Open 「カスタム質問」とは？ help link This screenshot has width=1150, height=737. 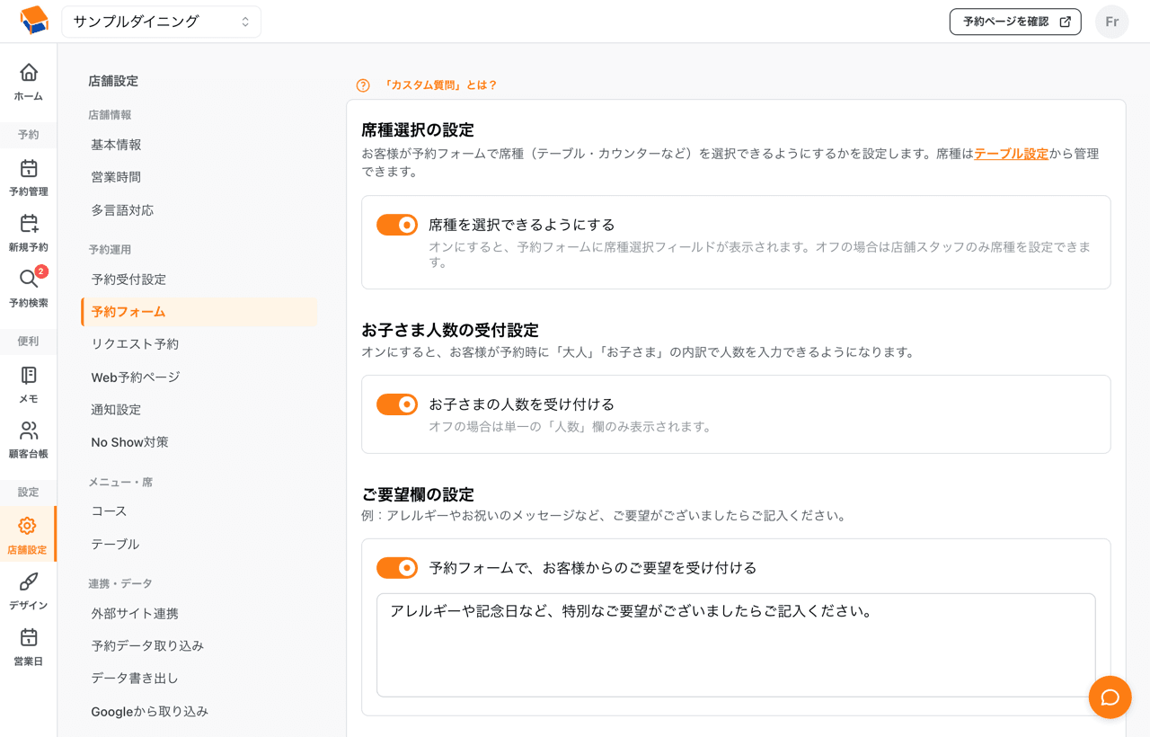(439, 85)
